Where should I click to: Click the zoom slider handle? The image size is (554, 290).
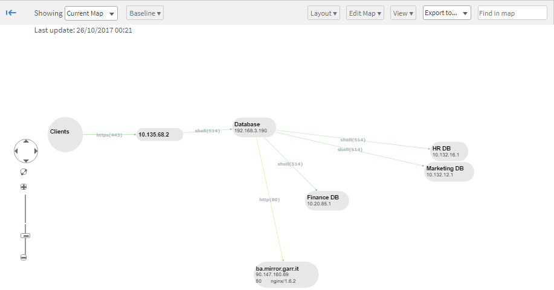tap(25, 236)
